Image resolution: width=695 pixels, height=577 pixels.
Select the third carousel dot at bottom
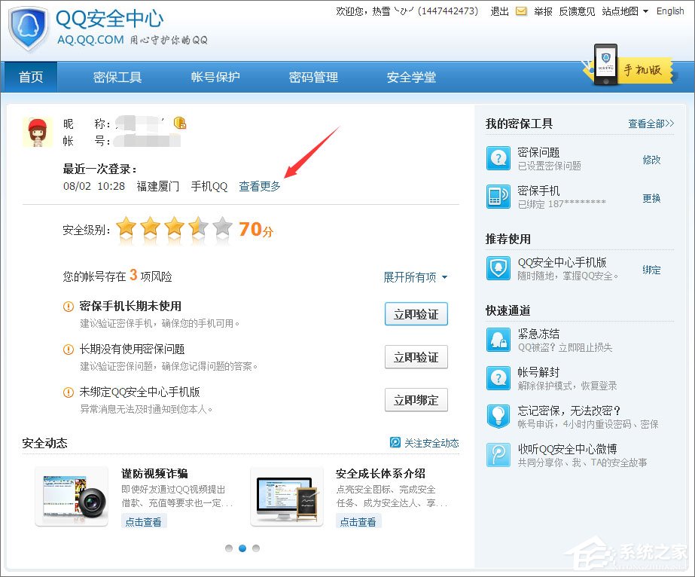pos(255,549)
